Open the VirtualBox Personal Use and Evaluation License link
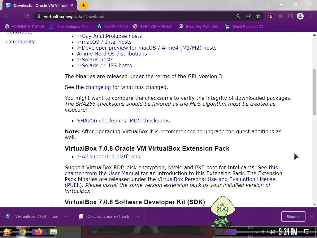This screenshot has height=238, width=317. coord(216,179)
